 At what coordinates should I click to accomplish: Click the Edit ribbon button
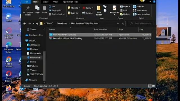pos(123,10)
